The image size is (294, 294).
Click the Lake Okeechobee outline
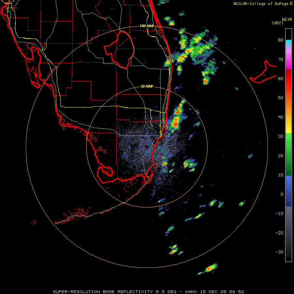pyautogui.click(x=119, y=50)
